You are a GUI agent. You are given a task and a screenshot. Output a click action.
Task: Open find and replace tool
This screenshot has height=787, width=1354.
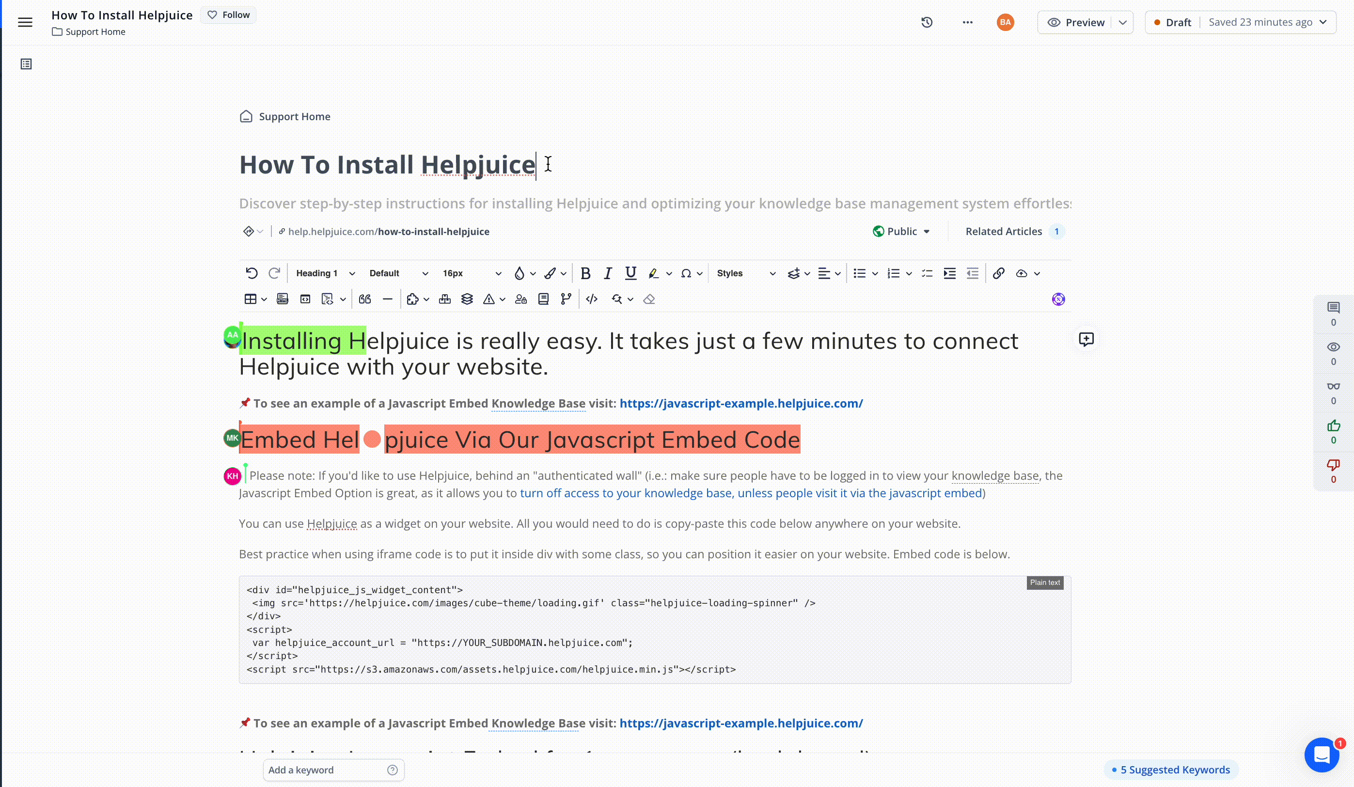tap(616, 299)
